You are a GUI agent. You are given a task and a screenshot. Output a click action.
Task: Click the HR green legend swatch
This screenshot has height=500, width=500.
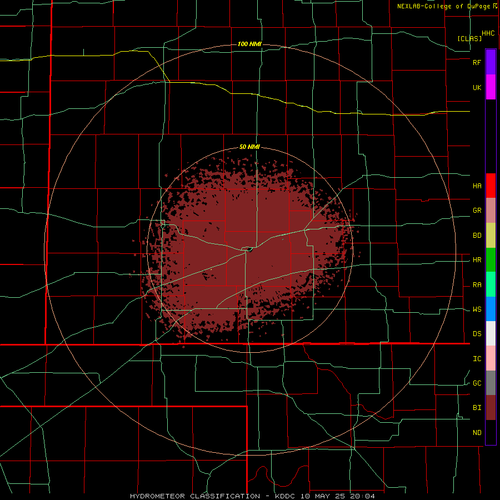coord(491,260)
